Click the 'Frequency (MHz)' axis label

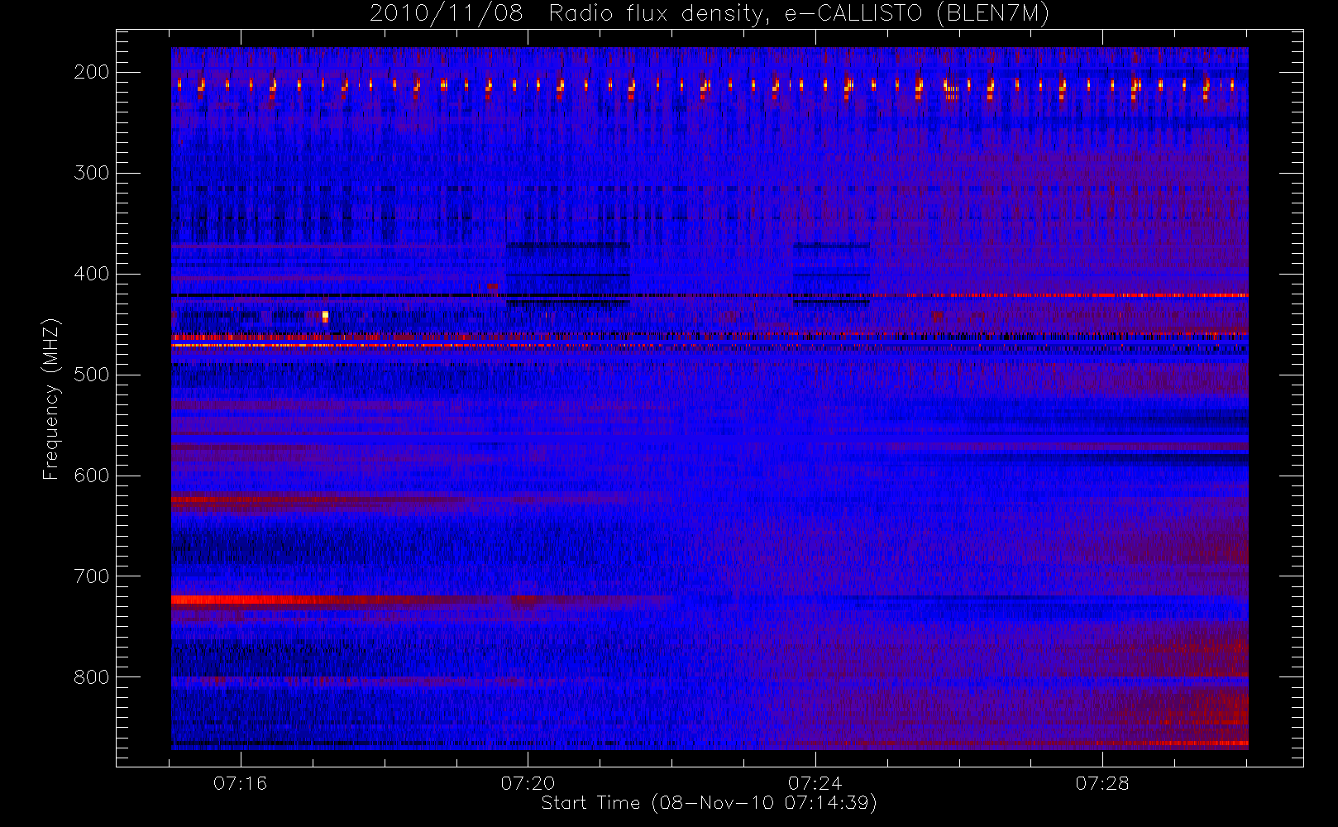tap(51, 399)
